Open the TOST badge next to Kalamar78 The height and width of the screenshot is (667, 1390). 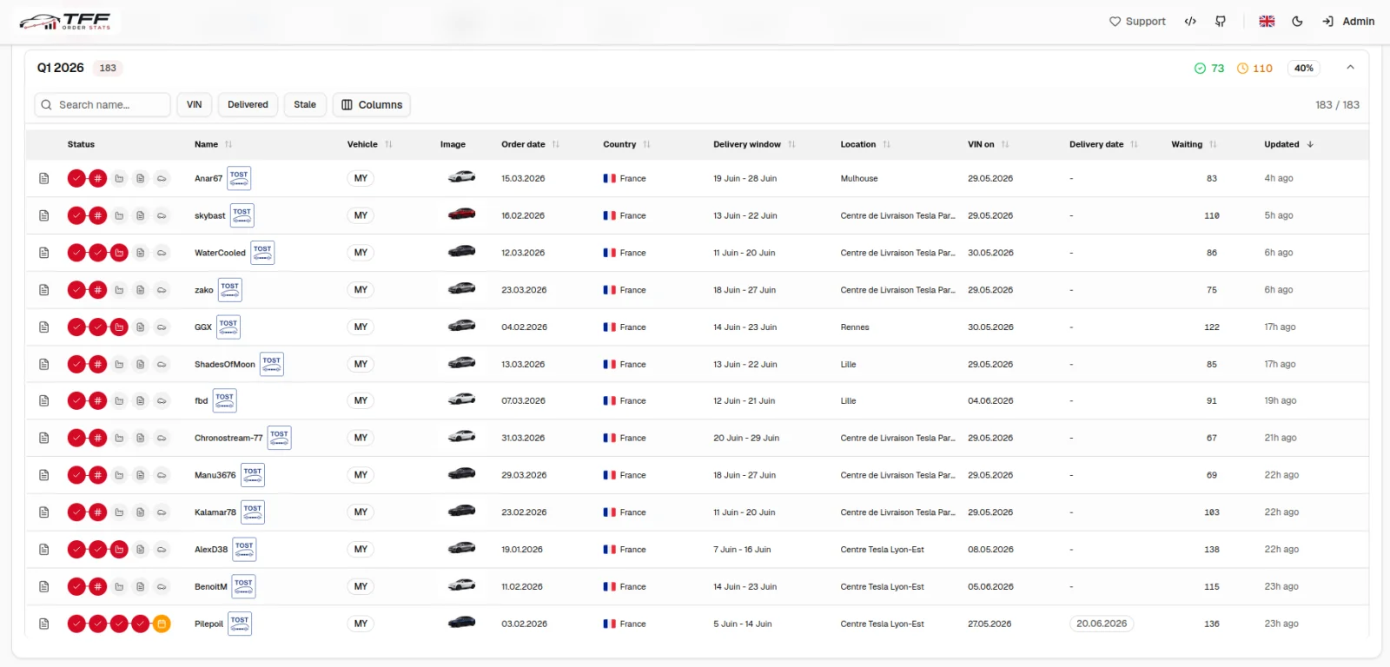pyautogui.click(x=253, y=512)
